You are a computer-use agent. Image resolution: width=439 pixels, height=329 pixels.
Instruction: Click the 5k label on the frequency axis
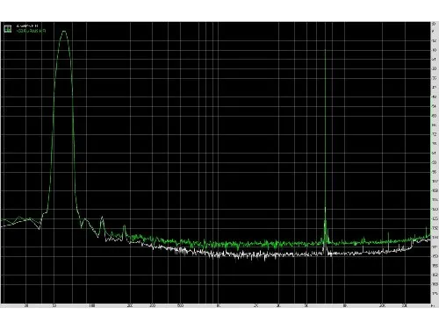(306, 306)
